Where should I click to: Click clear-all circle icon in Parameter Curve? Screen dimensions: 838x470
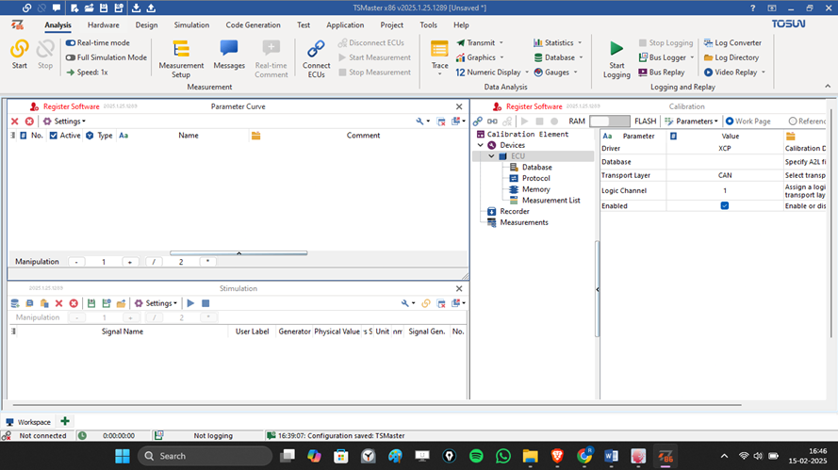coord(29,122)
